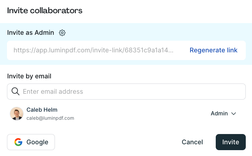Click empty space in Caleb Helm's row
The image size is (252, 156).
pyautogui.click(x=141, y=114)
